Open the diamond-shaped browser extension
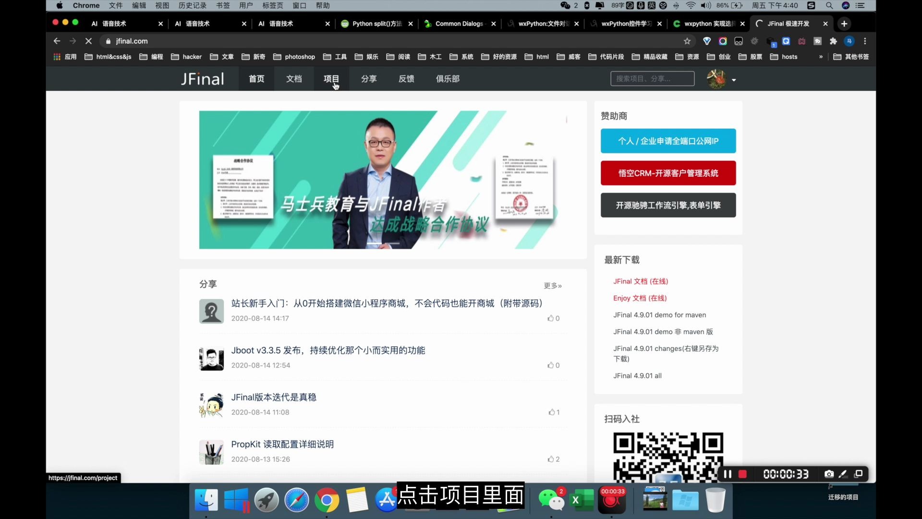Screen dimensions: 922x519 [x=707, y=41]
